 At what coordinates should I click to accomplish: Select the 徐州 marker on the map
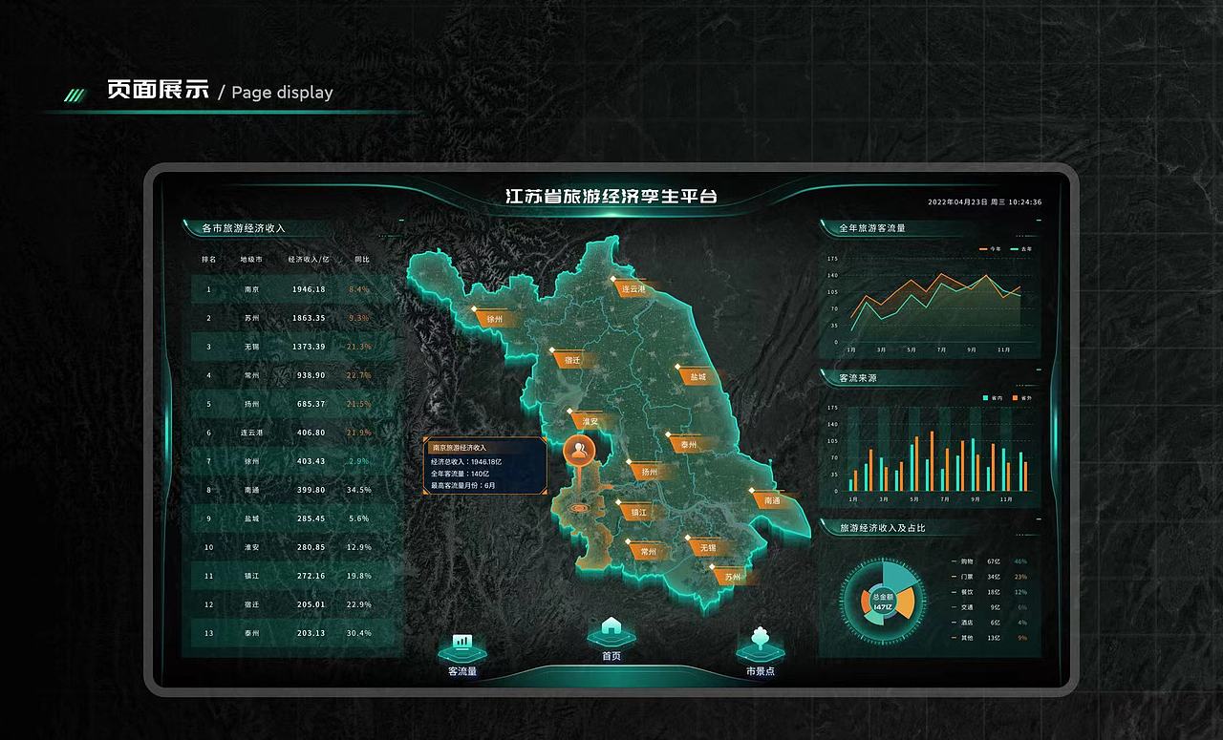(493, 319)
